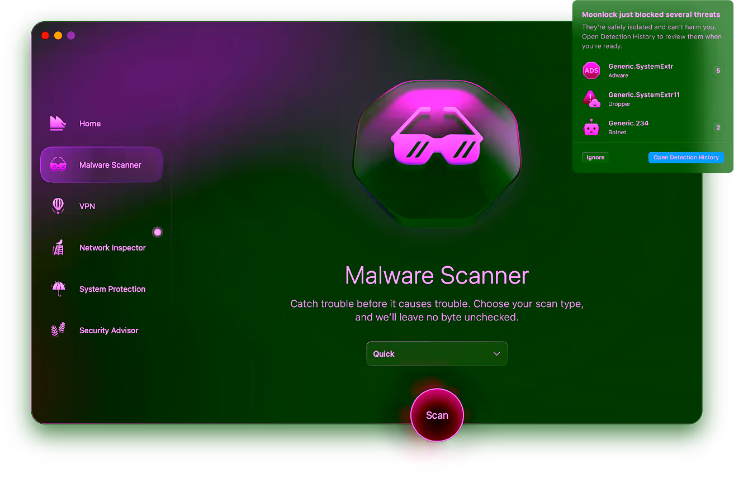Click the Home sailboat icon
This screenshot has height=487, width=734.
point(58,124)
